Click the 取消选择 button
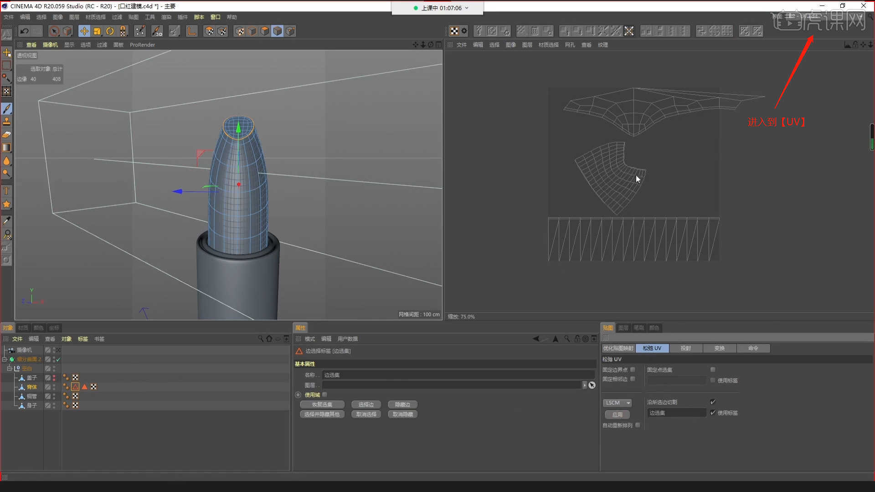 click(366, 414)
